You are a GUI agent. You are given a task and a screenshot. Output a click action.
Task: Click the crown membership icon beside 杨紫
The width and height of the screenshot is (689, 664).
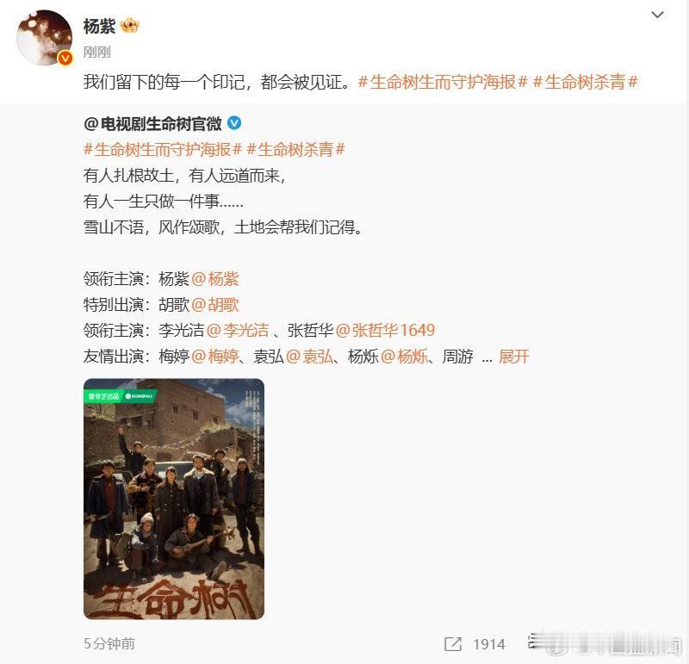point(129,27)
